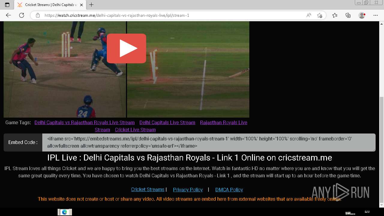
Task: Click scrollbar down arrow
Action: click(x=382, y=205)
